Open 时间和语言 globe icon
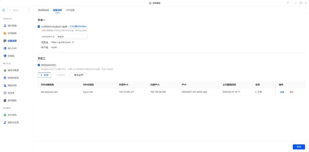This screenshot has width=309, height=152. click(5, 78)
